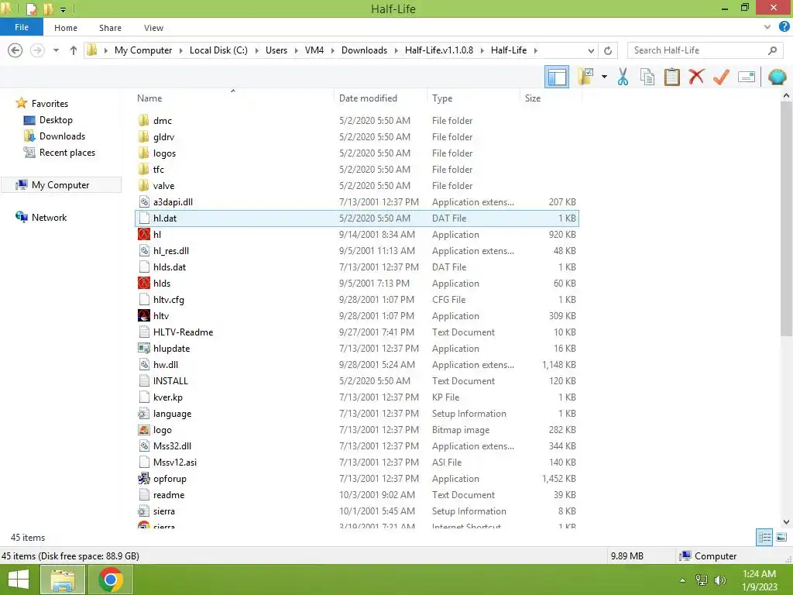793x595 pixels.
Task: Click the Half-Life.v1.1.0.8 breadcrumb
Action: coord(439,50)
